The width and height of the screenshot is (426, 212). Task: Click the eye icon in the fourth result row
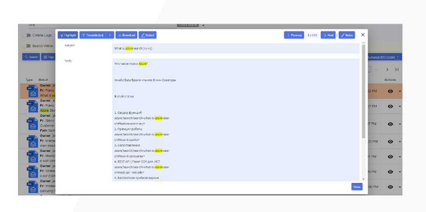pos(390,141)
